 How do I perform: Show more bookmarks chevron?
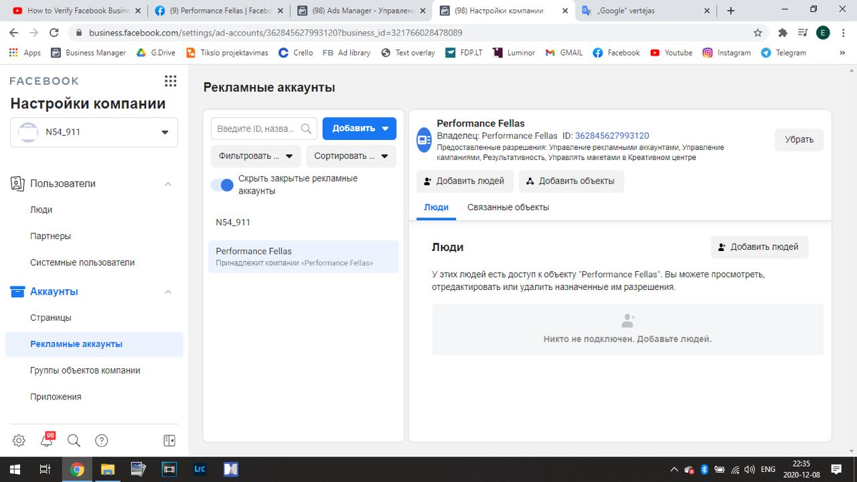(x=842, y=52)
